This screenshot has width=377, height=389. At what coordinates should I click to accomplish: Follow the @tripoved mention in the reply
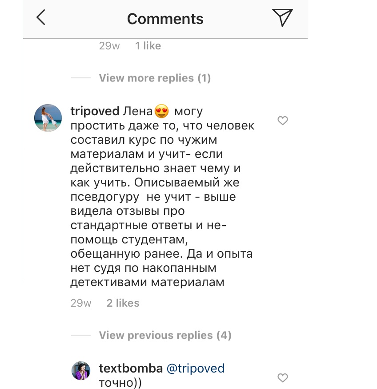(195, 369)
